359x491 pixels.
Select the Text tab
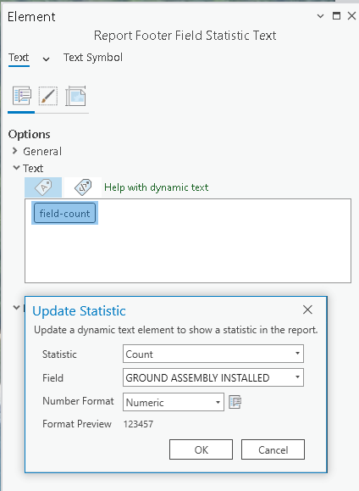[x=19, y=58]
